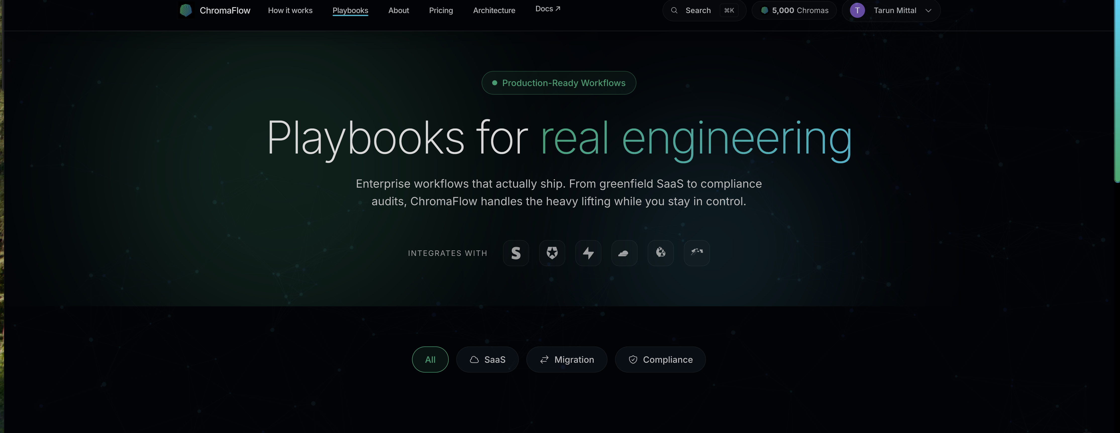The height and width of the screenshot is (433, 1120).
Task: Filter playbooks by SaaS
Action: pyautogui.click(x=487, y=359)
